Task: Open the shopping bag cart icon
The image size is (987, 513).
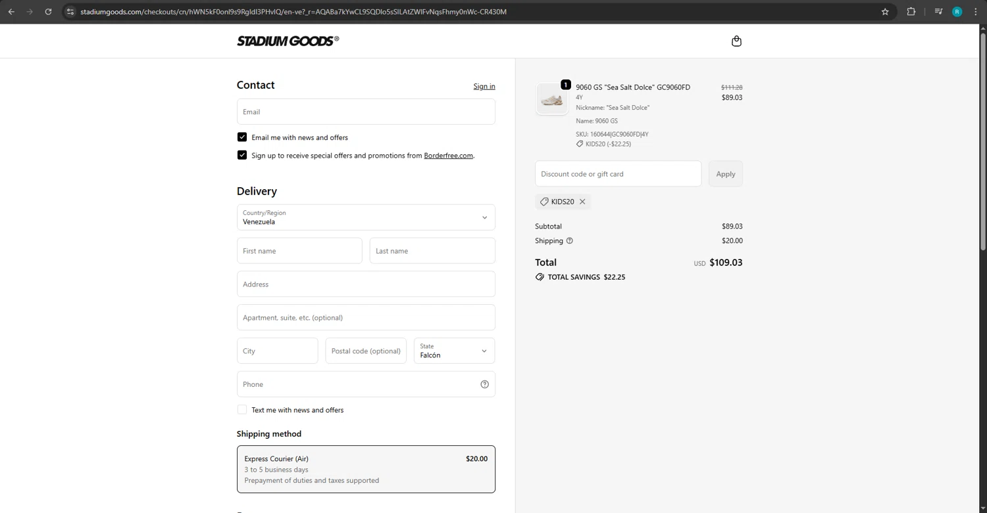Action: [x=736, y=41]
